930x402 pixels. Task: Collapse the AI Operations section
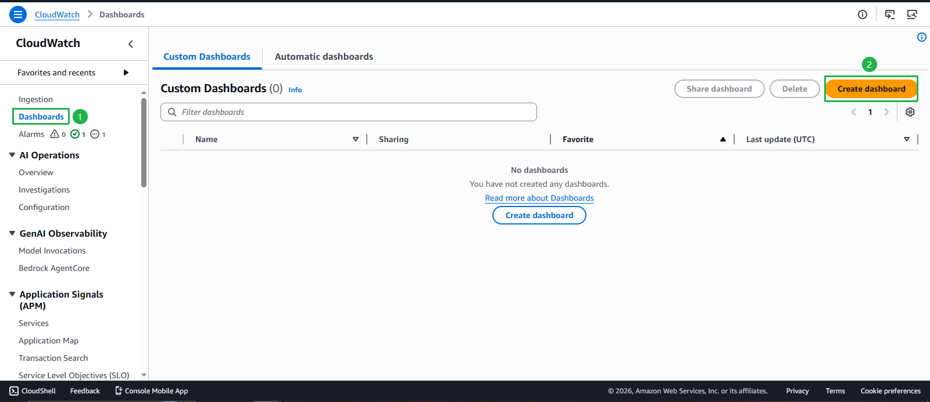point(12,155)
